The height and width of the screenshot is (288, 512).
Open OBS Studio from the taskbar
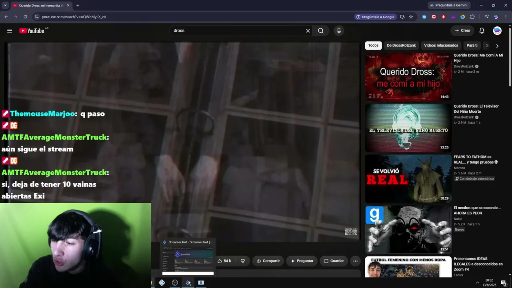click(175, 283)
